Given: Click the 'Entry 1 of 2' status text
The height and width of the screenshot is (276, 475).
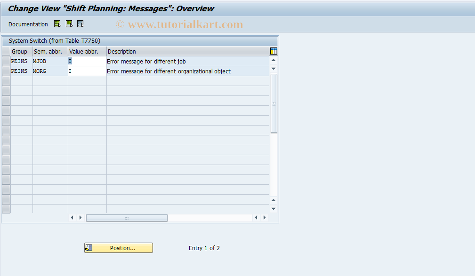Looking at the screenshot, I should (x=204, y=248).
